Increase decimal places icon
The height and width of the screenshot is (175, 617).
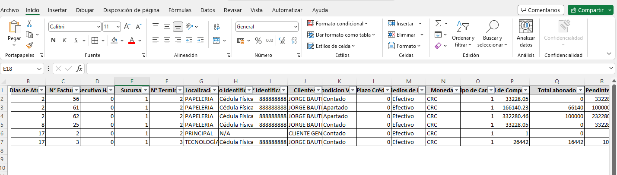(x=282, y=41)
